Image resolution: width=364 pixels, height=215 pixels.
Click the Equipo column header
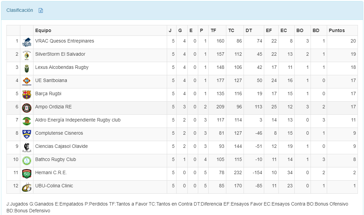click(43, 30)
